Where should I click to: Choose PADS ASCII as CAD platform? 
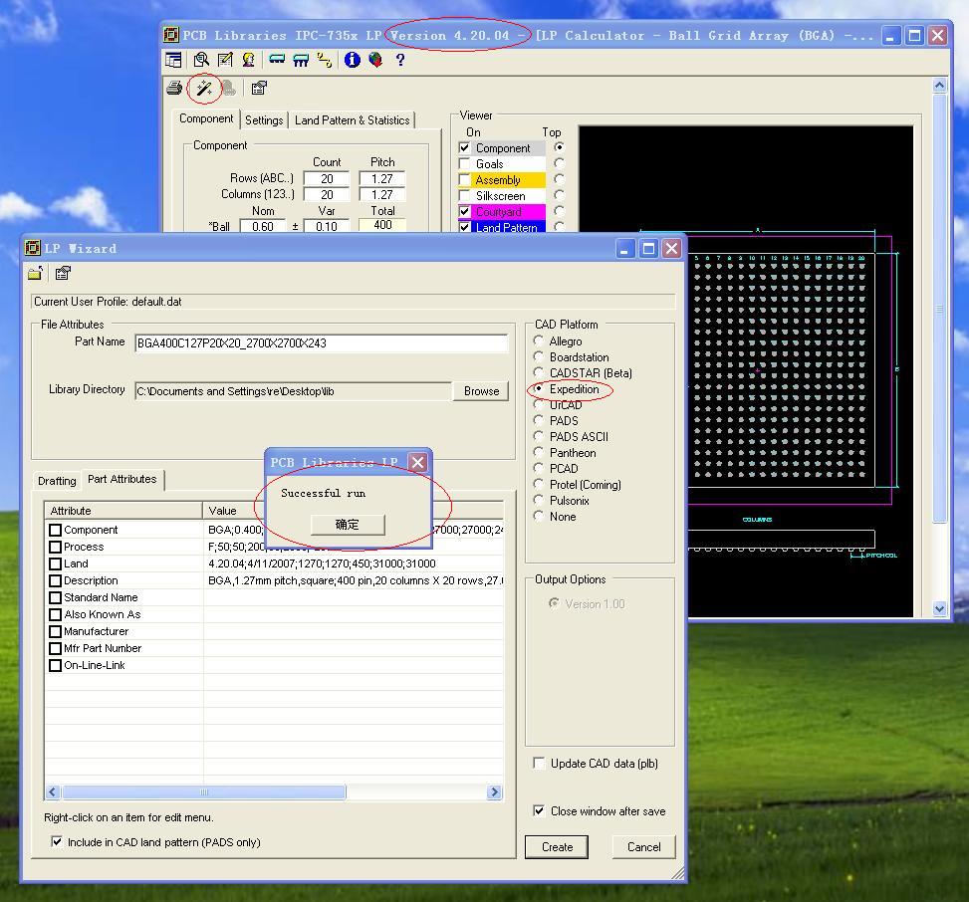click(x=539, y=437)
